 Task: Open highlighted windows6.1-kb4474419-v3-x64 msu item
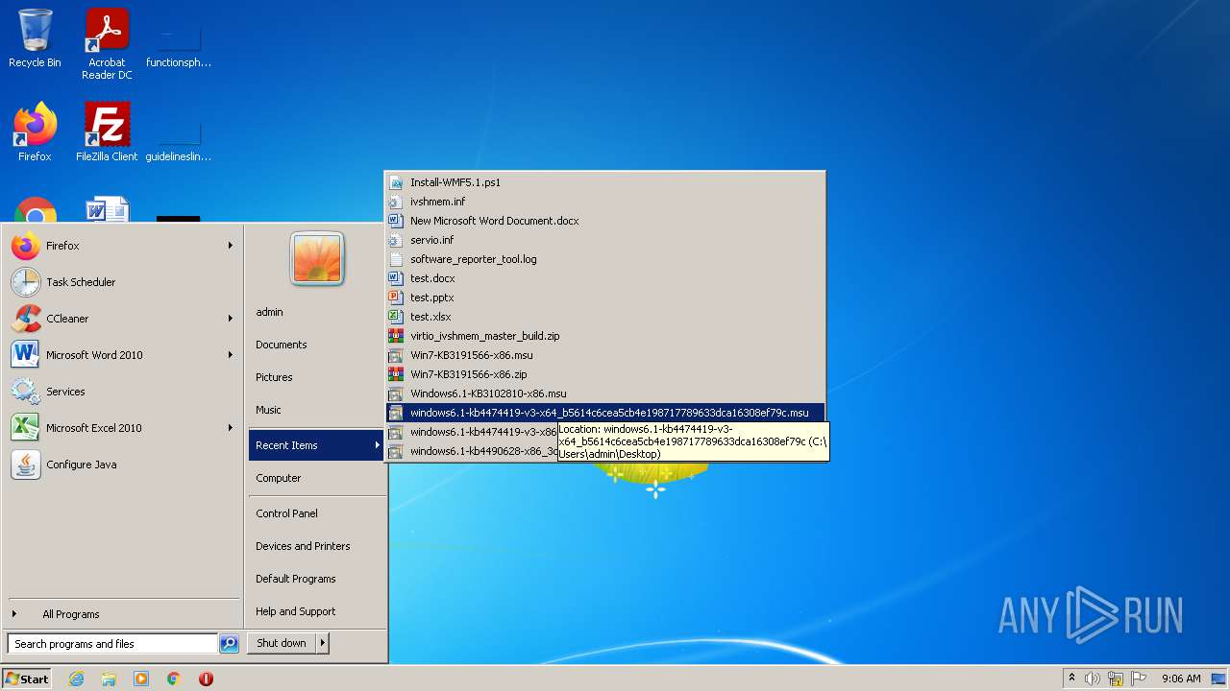coord(604,413)
